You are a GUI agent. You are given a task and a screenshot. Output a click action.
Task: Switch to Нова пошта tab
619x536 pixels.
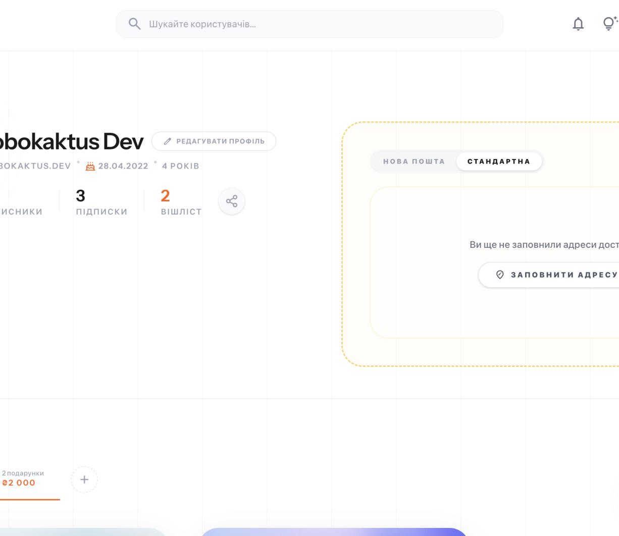point(414,162)
